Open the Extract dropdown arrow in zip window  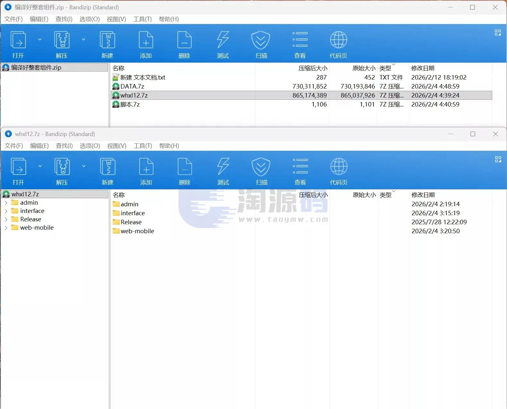pyautogui.click(x=83, y=39)
